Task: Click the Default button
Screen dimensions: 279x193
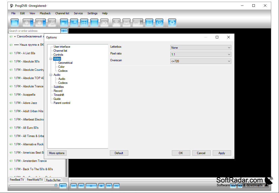Action: 119,153
